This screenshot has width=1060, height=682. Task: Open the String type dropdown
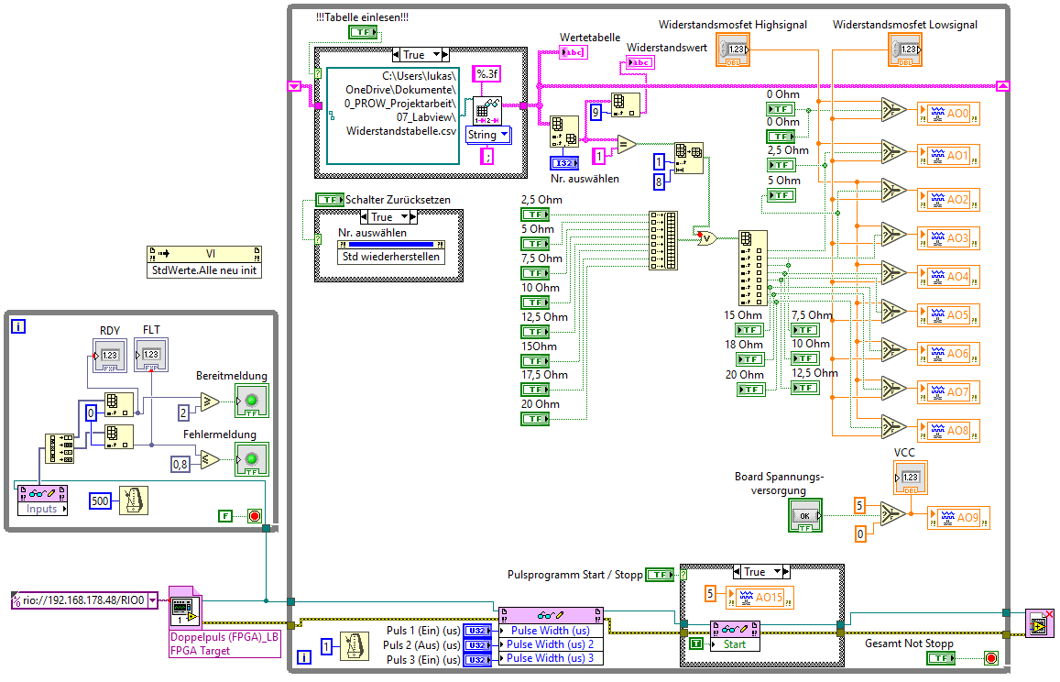click(x=504, y=135)
